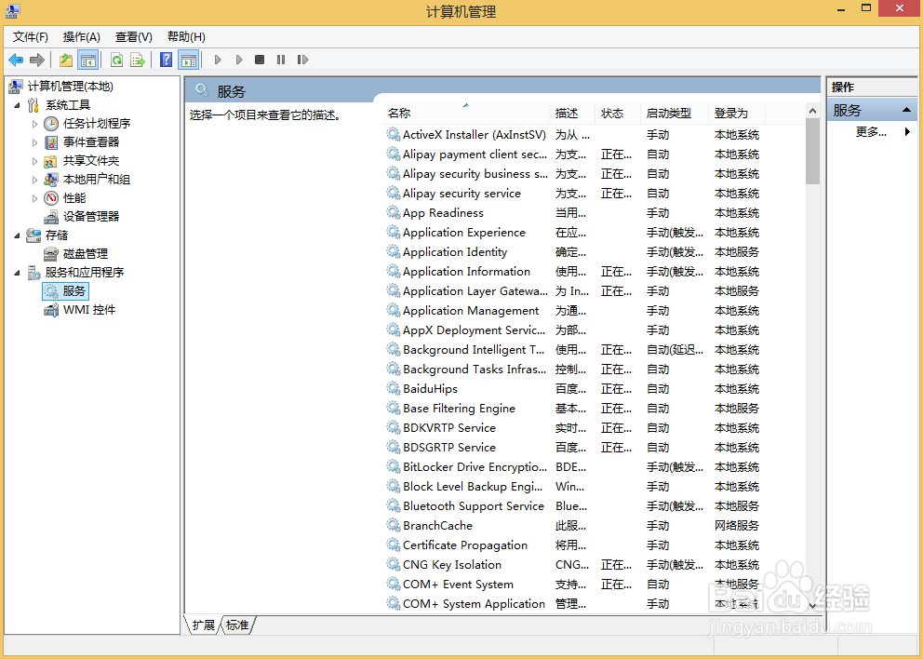Select the WMI 控件 tree icon

coord(51,310)
